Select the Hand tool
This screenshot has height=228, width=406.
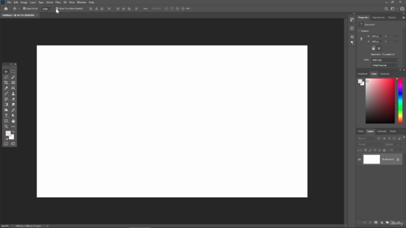[x=13, y=121]
